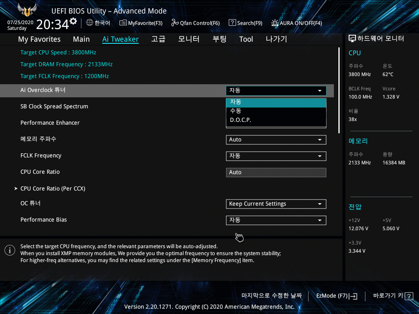Select the Ai Tweaker tab
419x314 pixels.
point(120,39)
